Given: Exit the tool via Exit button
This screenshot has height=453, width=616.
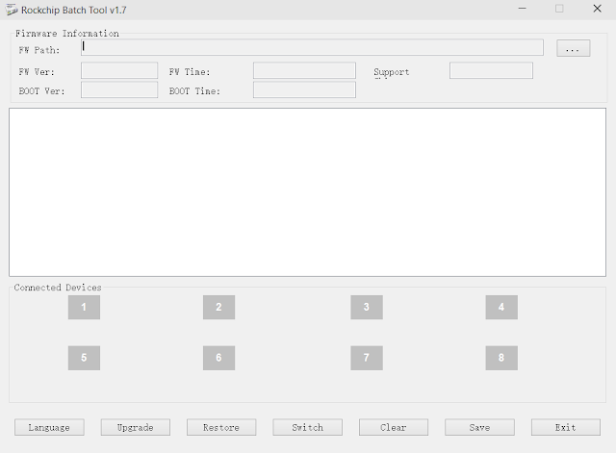Looking at the screenshot, I should [566, 427].
